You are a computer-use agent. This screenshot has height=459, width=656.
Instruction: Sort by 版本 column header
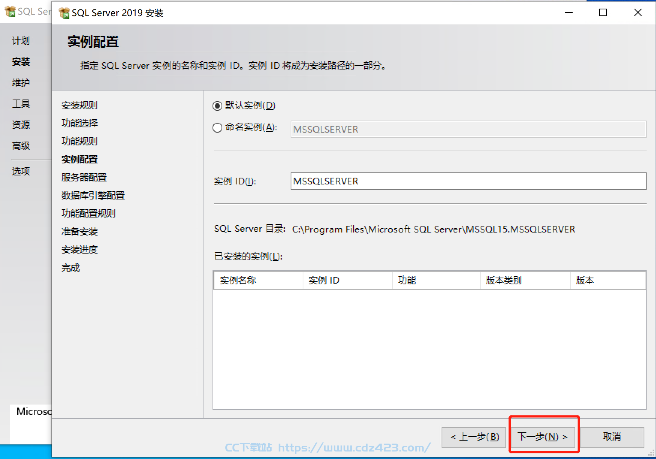(x=608, y=280)
